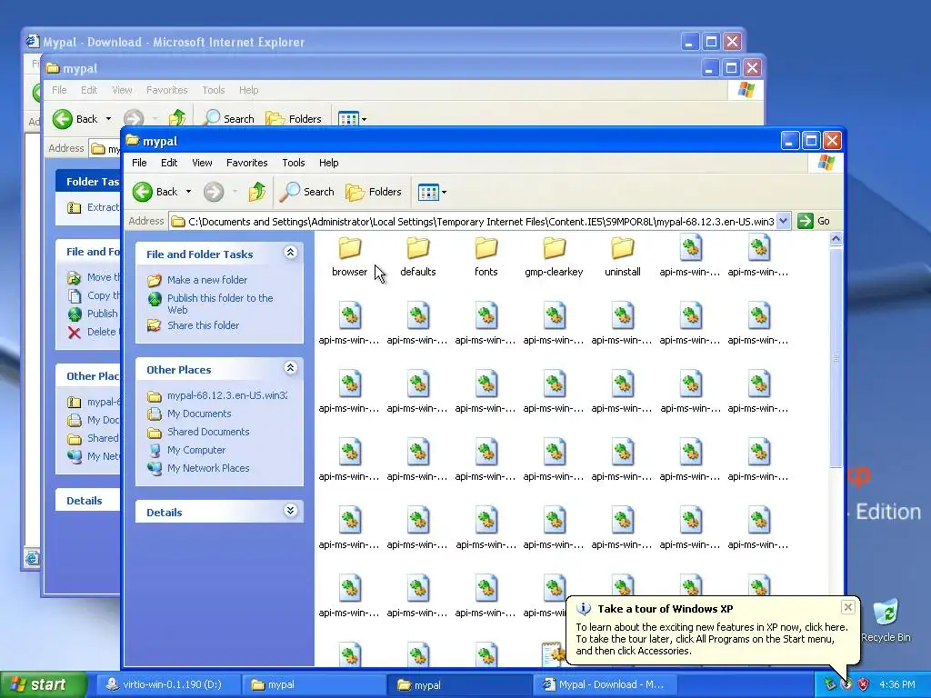
Task: Open Back dropdown arrow in rear mypal window
Action: (108, 119)
